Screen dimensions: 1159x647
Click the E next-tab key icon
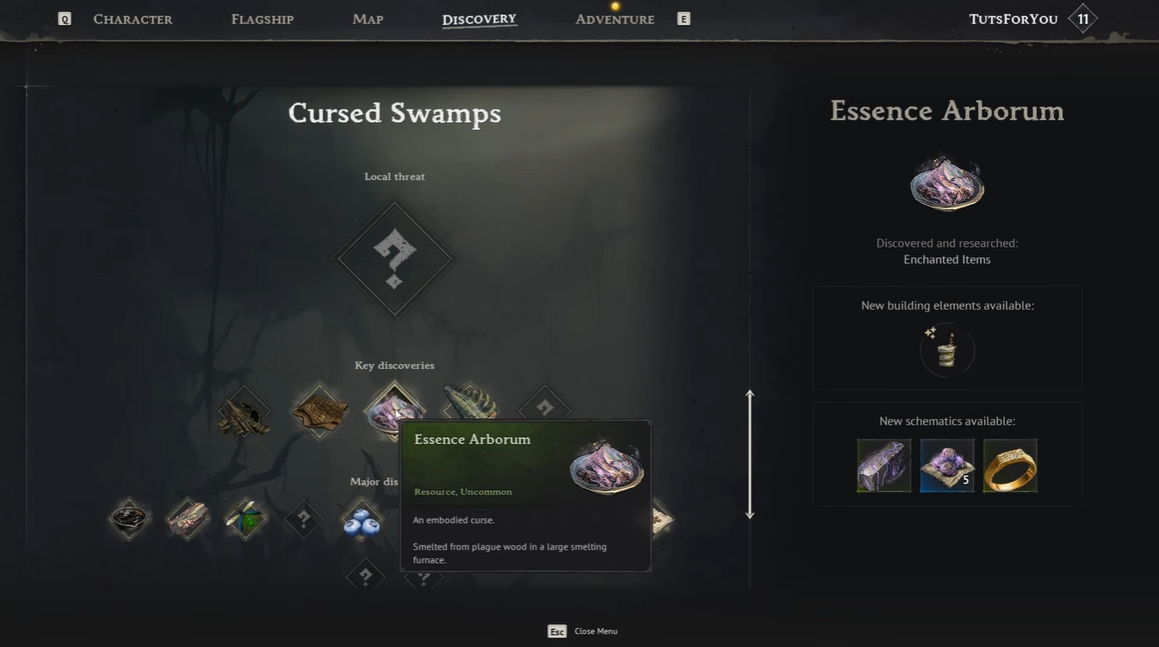[x=684, y=19]
